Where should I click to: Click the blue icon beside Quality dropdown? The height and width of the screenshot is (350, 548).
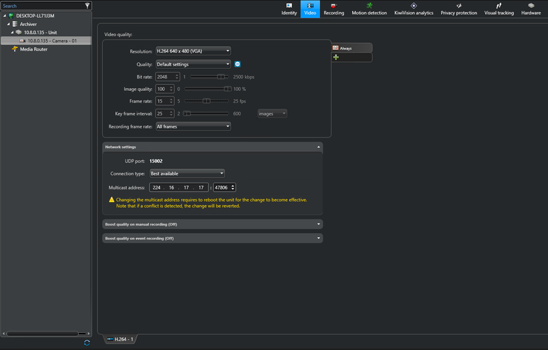pos(237,64)
